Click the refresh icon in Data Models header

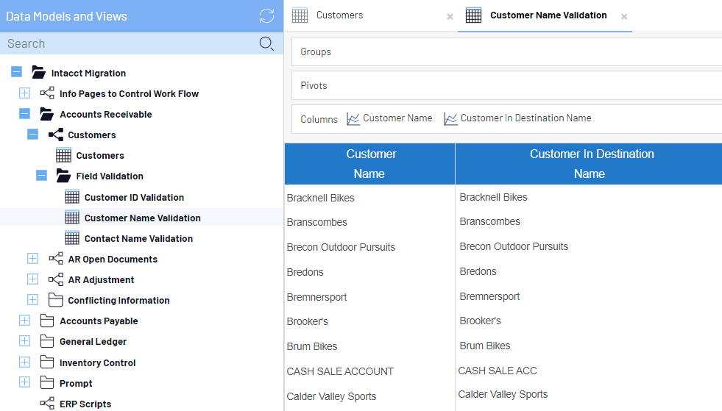click(x=266, y=16)
